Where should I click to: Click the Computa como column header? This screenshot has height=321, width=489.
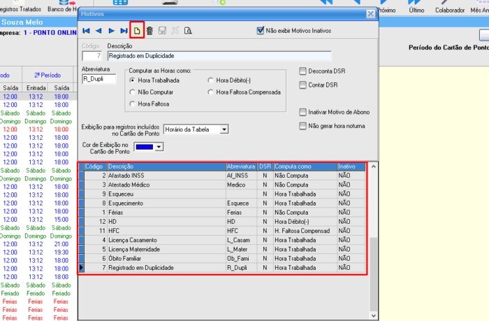[x=304, y=167]
